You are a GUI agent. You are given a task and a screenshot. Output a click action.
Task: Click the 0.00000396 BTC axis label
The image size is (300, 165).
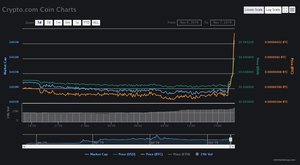tap(276, 87)
